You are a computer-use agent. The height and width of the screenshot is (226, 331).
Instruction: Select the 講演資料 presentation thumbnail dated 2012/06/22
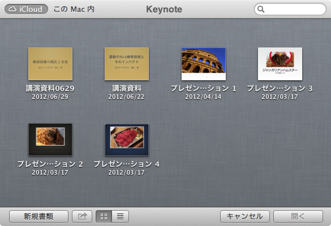(127, 64)
